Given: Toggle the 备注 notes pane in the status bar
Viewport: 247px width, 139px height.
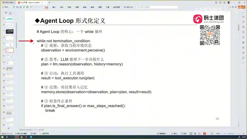Looking at the screenshot, I should click(174, 134).
